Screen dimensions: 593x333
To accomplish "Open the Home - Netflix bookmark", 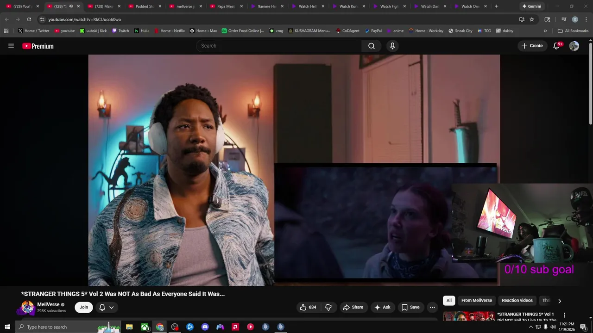I will [x=169, y=31].
